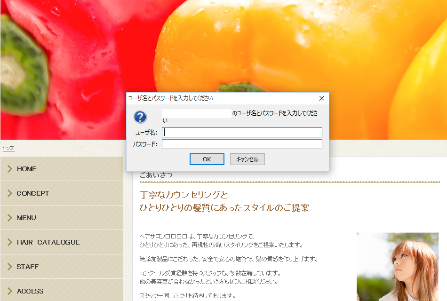Screen dimensions: 447x301
Task: Click the arrow icon beside MENU
Action: click(9, 218)
